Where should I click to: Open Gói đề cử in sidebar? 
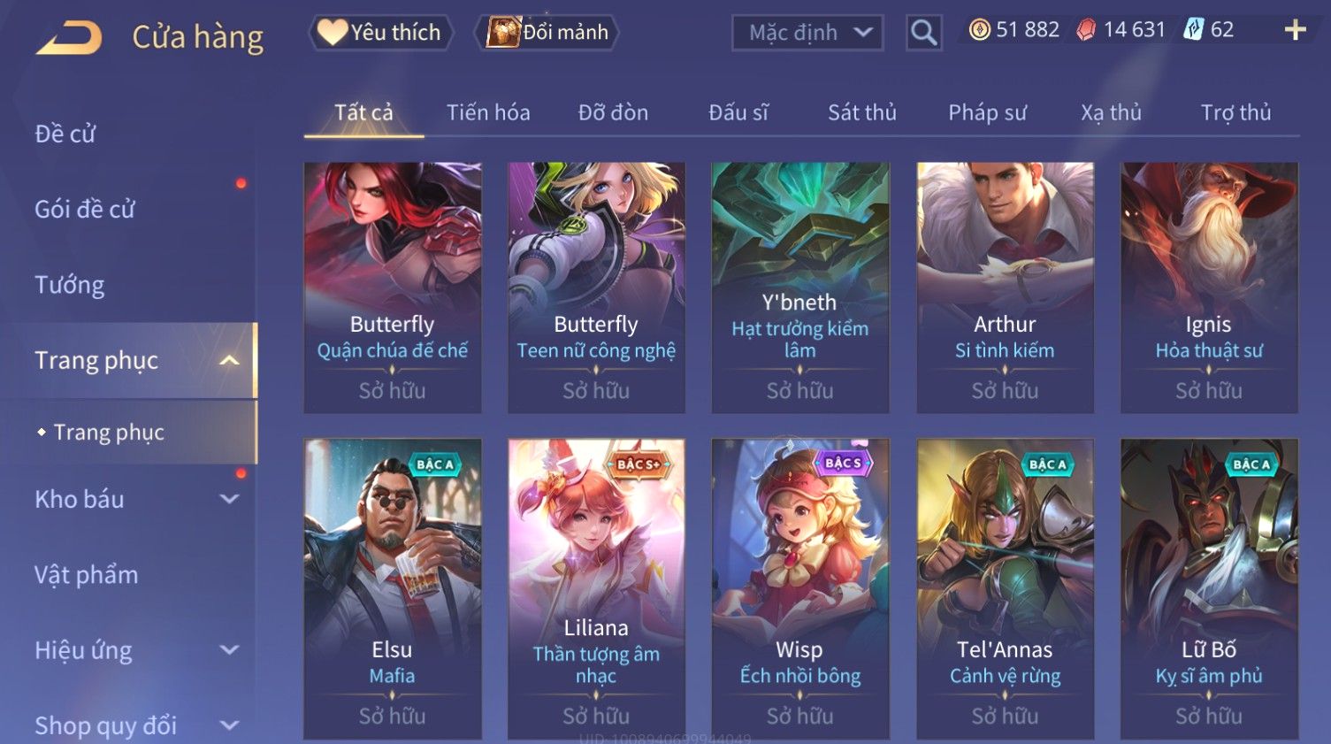[x=85, y=209]
